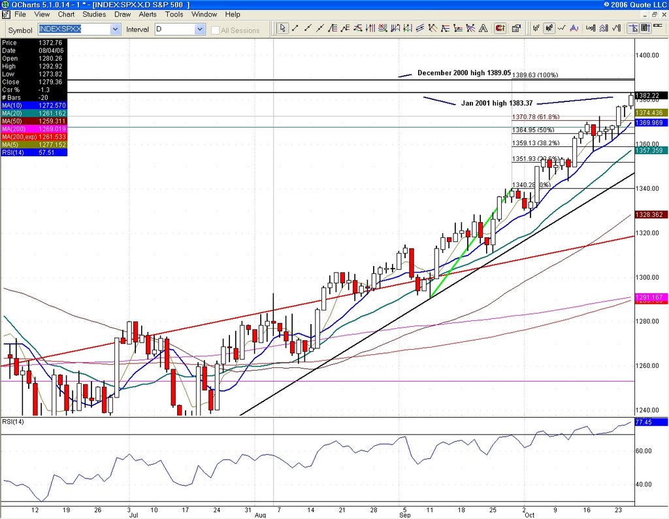Click the '1370.78 (61.8%)' Fibonacci label
The image size is (669, 519).
click(x=536, y=116)
